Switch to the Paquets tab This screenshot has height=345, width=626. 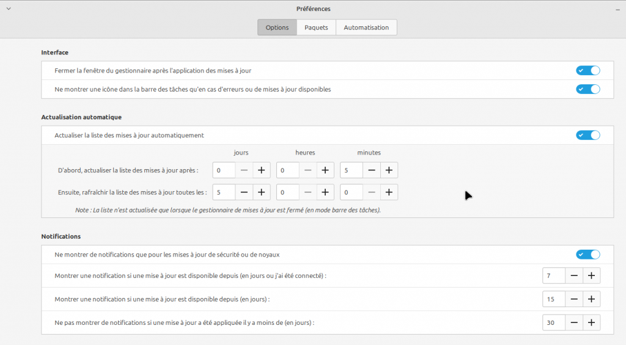[x=316, y=27]
